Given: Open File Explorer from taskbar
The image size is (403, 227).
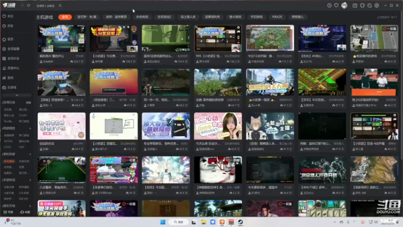Looking at the screenshot, I should (x=204, y=222).
